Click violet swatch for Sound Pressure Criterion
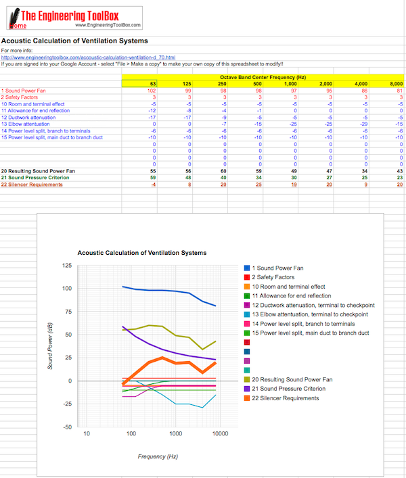The image size is (406, 478). point(247,389)
